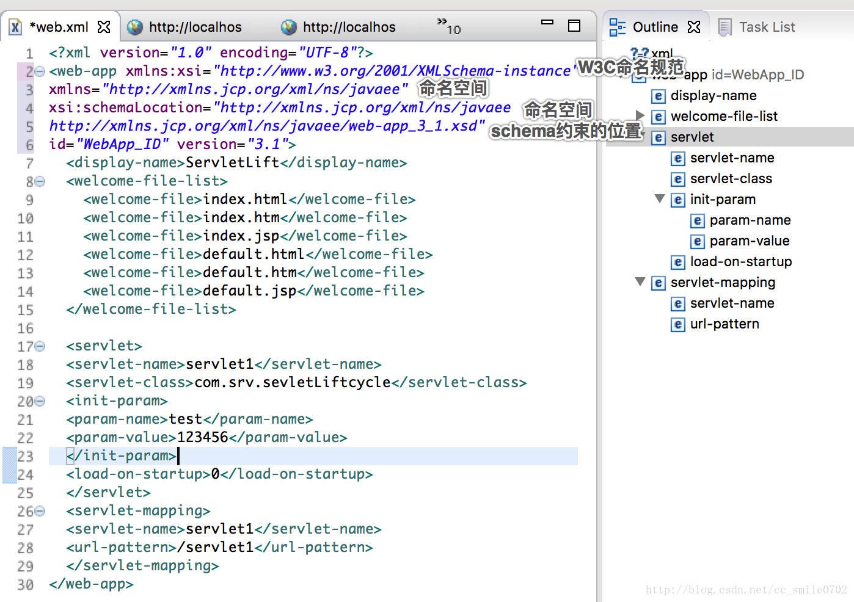Minimize the editor pane
The width and height of the screenshot is (854, 602).
click(x=547, y=23)
